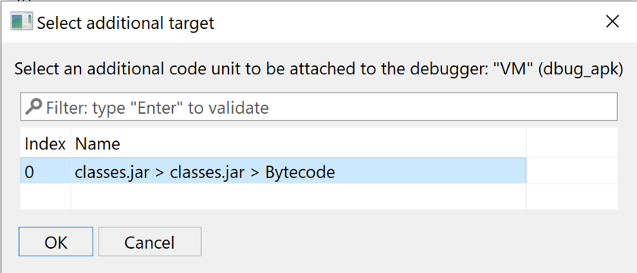Click the debugger "VM" (dbug_apk) description label
Screen dimensions: 637x273
[x=319, y=69]
